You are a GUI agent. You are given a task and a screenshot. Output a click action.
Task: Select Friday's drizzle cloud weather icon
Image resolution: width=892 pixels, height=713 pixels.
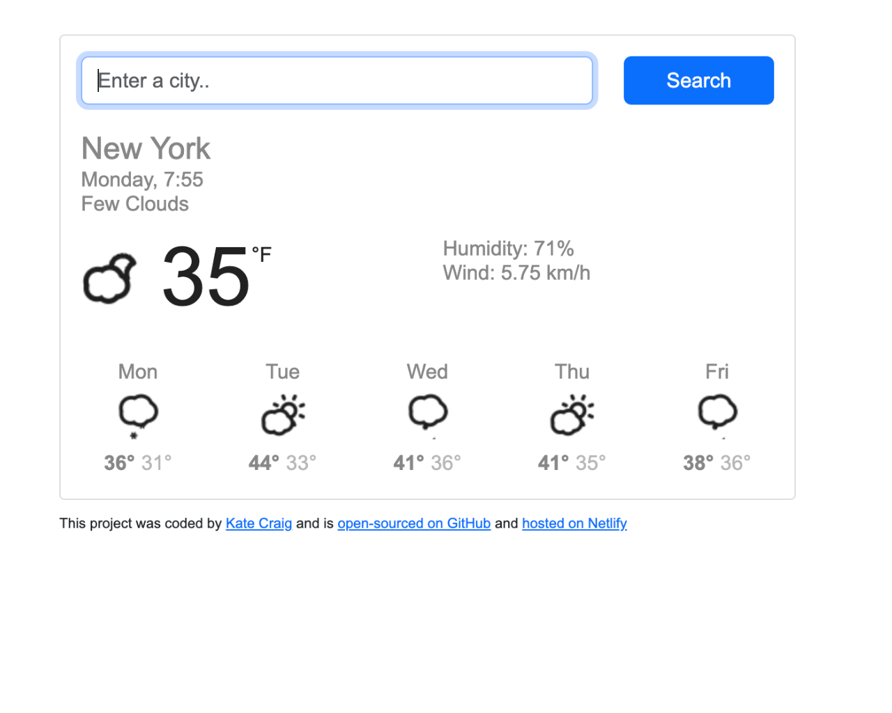click(x=717, y=415)
